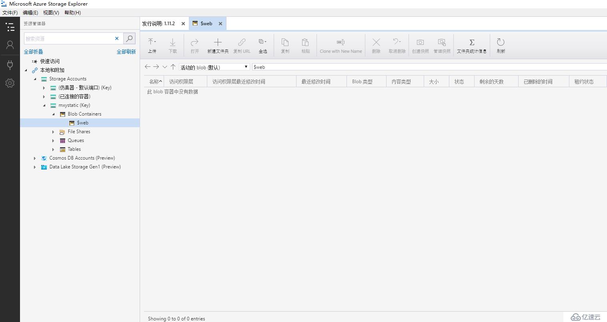This screenshot has width=607, height=322.
Task: Expand Cosmos DB Accounts (Preview) node
Action: 35,158
